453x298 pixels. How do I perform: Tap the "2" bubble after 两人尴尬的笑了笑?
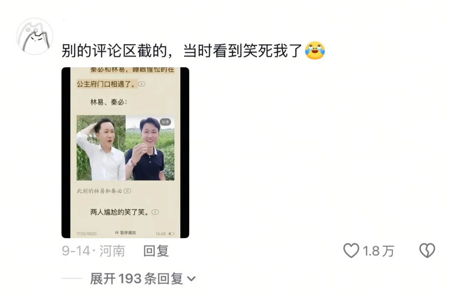coord(155,212)
